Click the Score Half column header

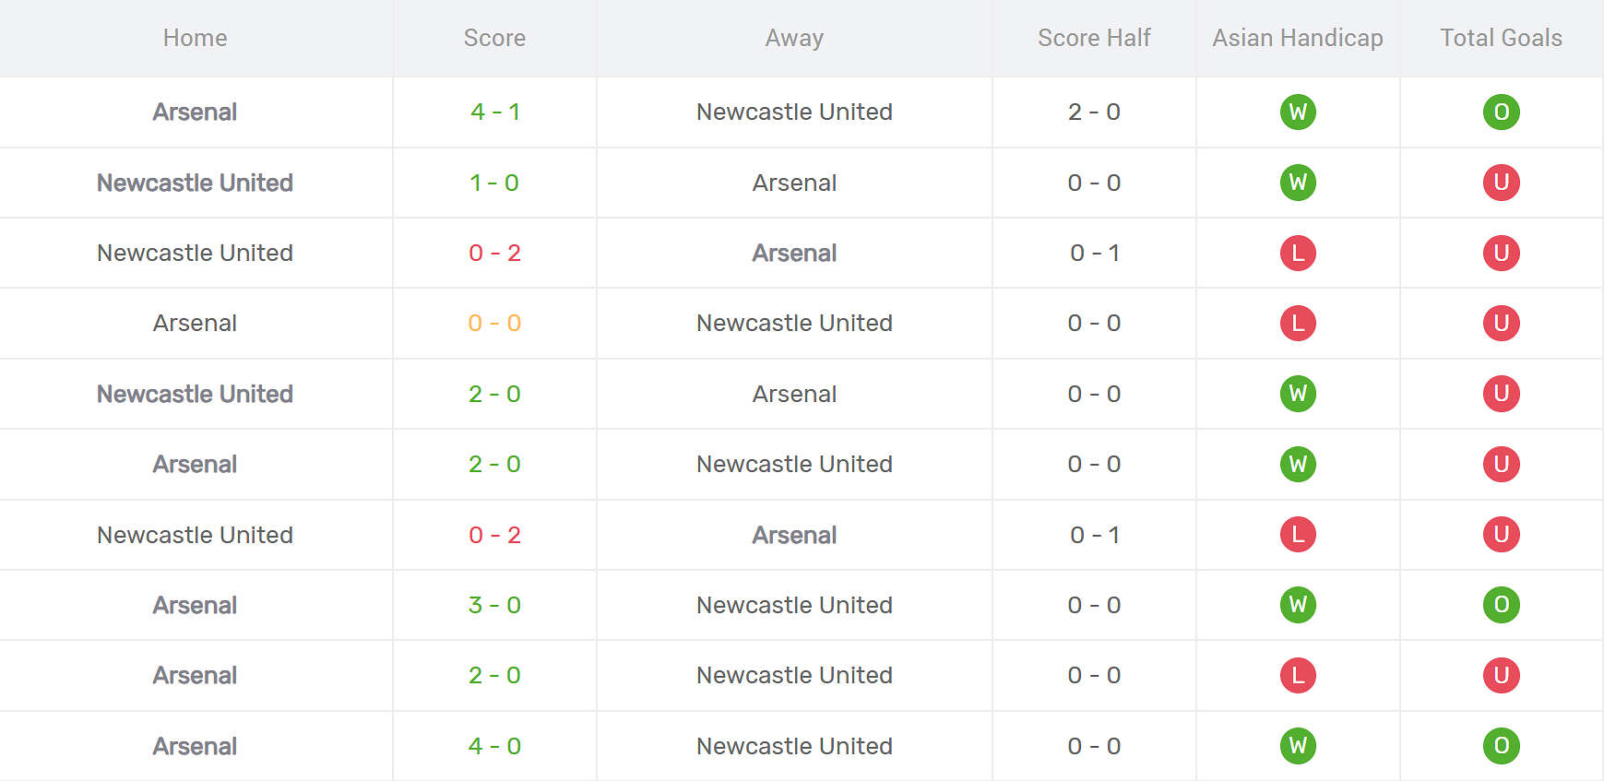click(x=1094, y=38)
